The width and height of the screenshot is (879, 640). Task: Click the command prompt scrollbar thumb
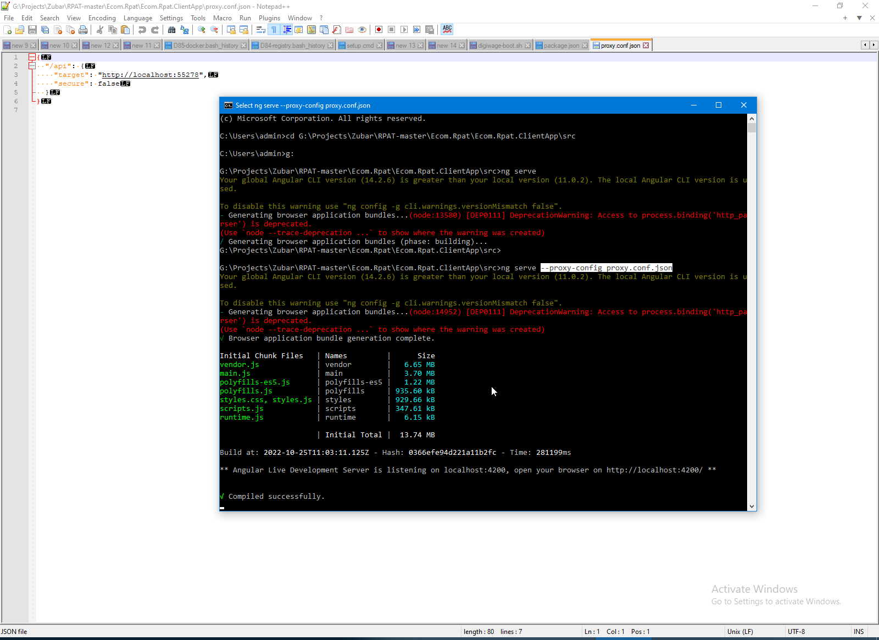click(752, 128)
